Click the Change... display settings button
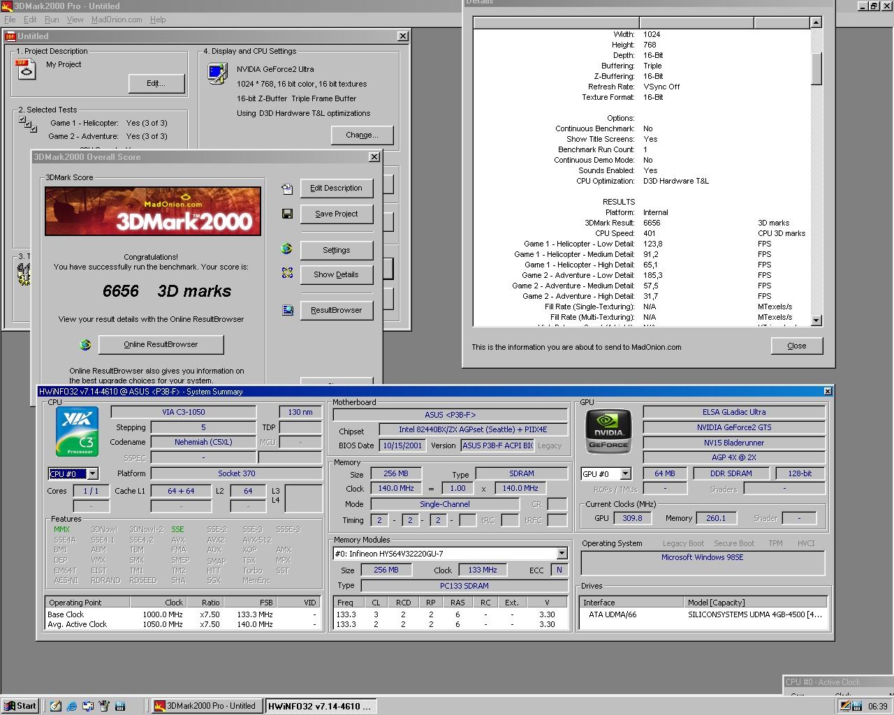Image resolution: width=894 pixels, height=715 pixels. click(362, 135)
